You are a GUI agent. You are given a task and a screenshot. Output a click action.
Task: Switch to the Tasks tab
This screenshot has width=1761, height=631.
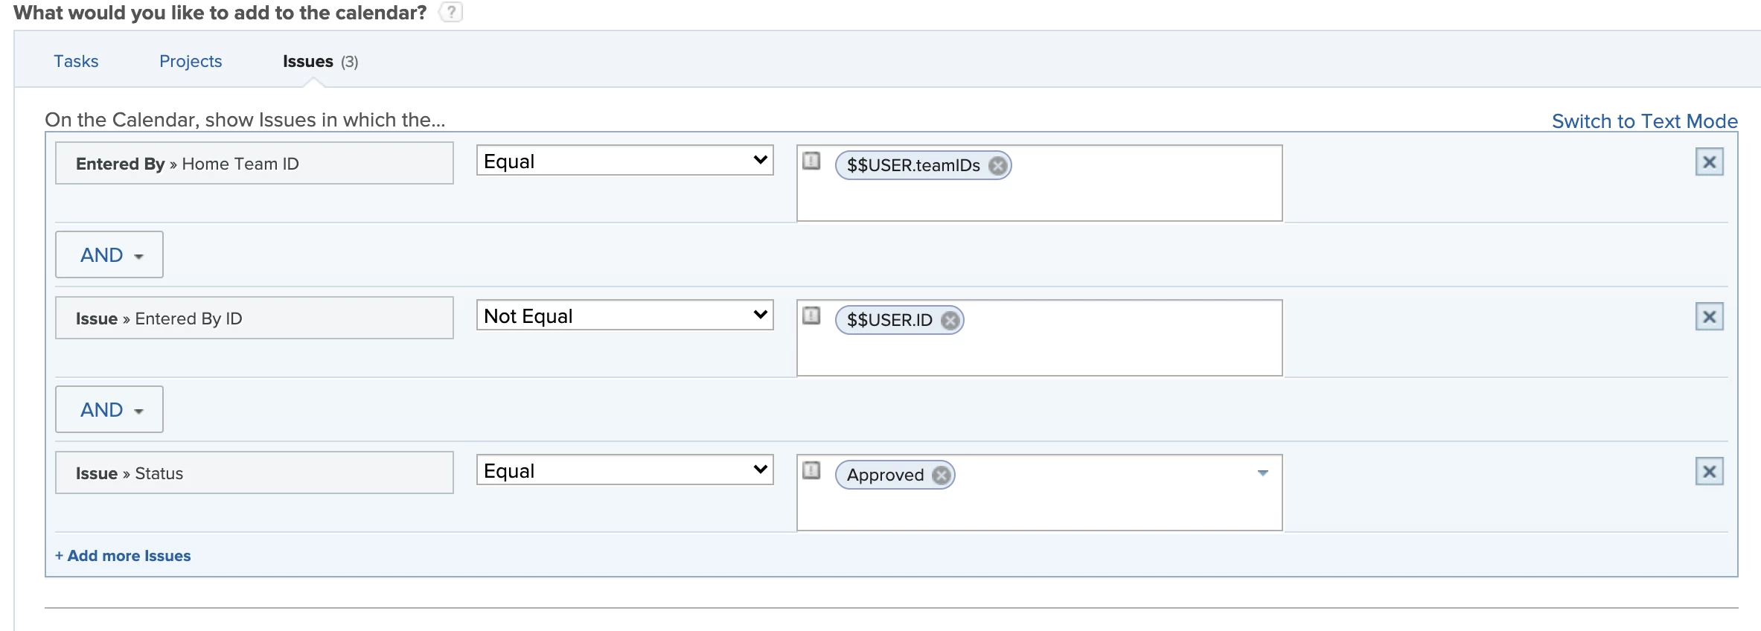(76, 61)
